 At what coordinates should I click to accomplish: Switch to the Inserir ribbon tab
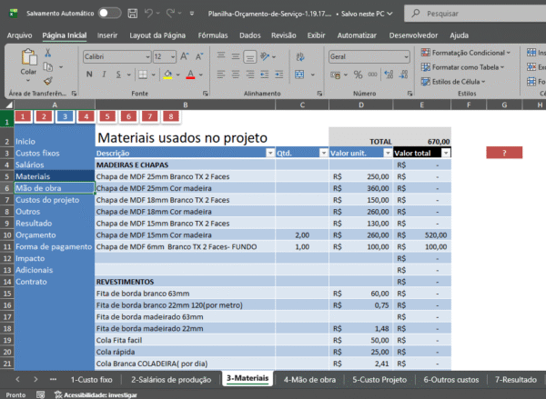(x=107, y=35)
